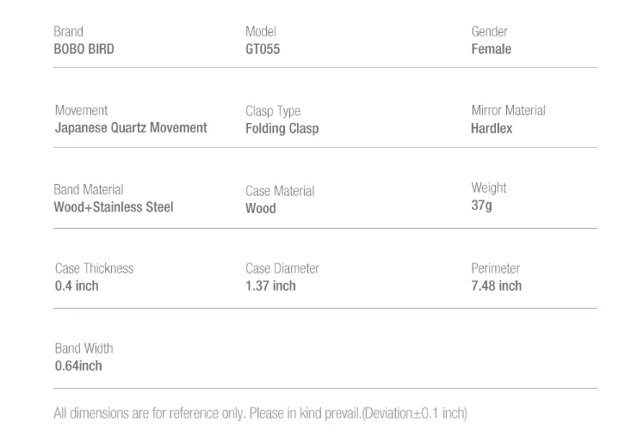Click the Female gender value
The height and width of the screenshot is (448, 625).
[491, 49]
